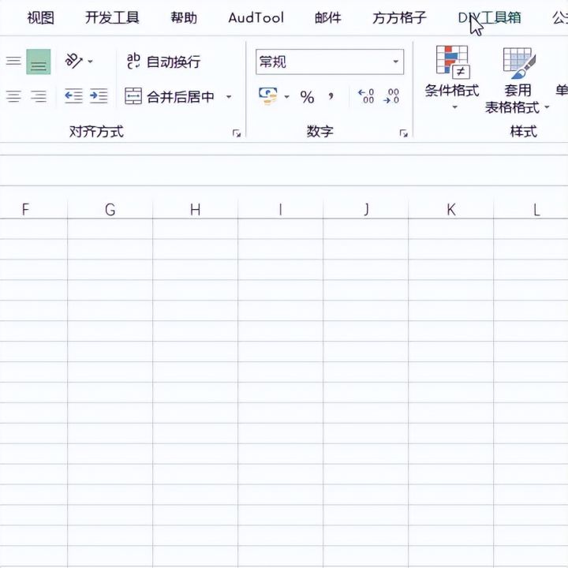Open 套用表格格式 table styles

coord(518,80)
